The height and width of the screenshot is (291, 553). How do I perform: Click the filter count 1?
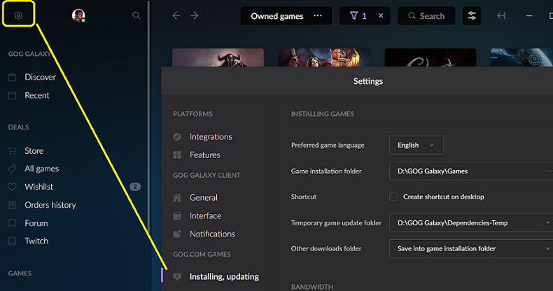tap(364, 16)
